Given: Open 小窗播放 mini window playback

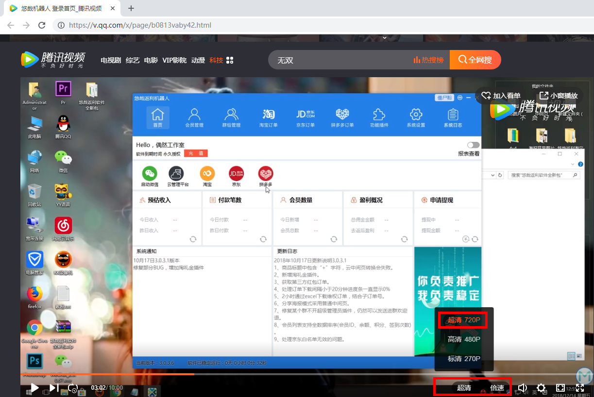Looking at the screenshot, I should coord(559,96).
